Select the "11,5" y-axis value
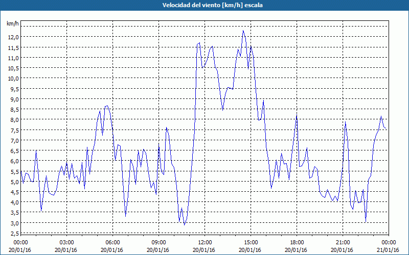409x255 pixels. [x=13, y=47]
